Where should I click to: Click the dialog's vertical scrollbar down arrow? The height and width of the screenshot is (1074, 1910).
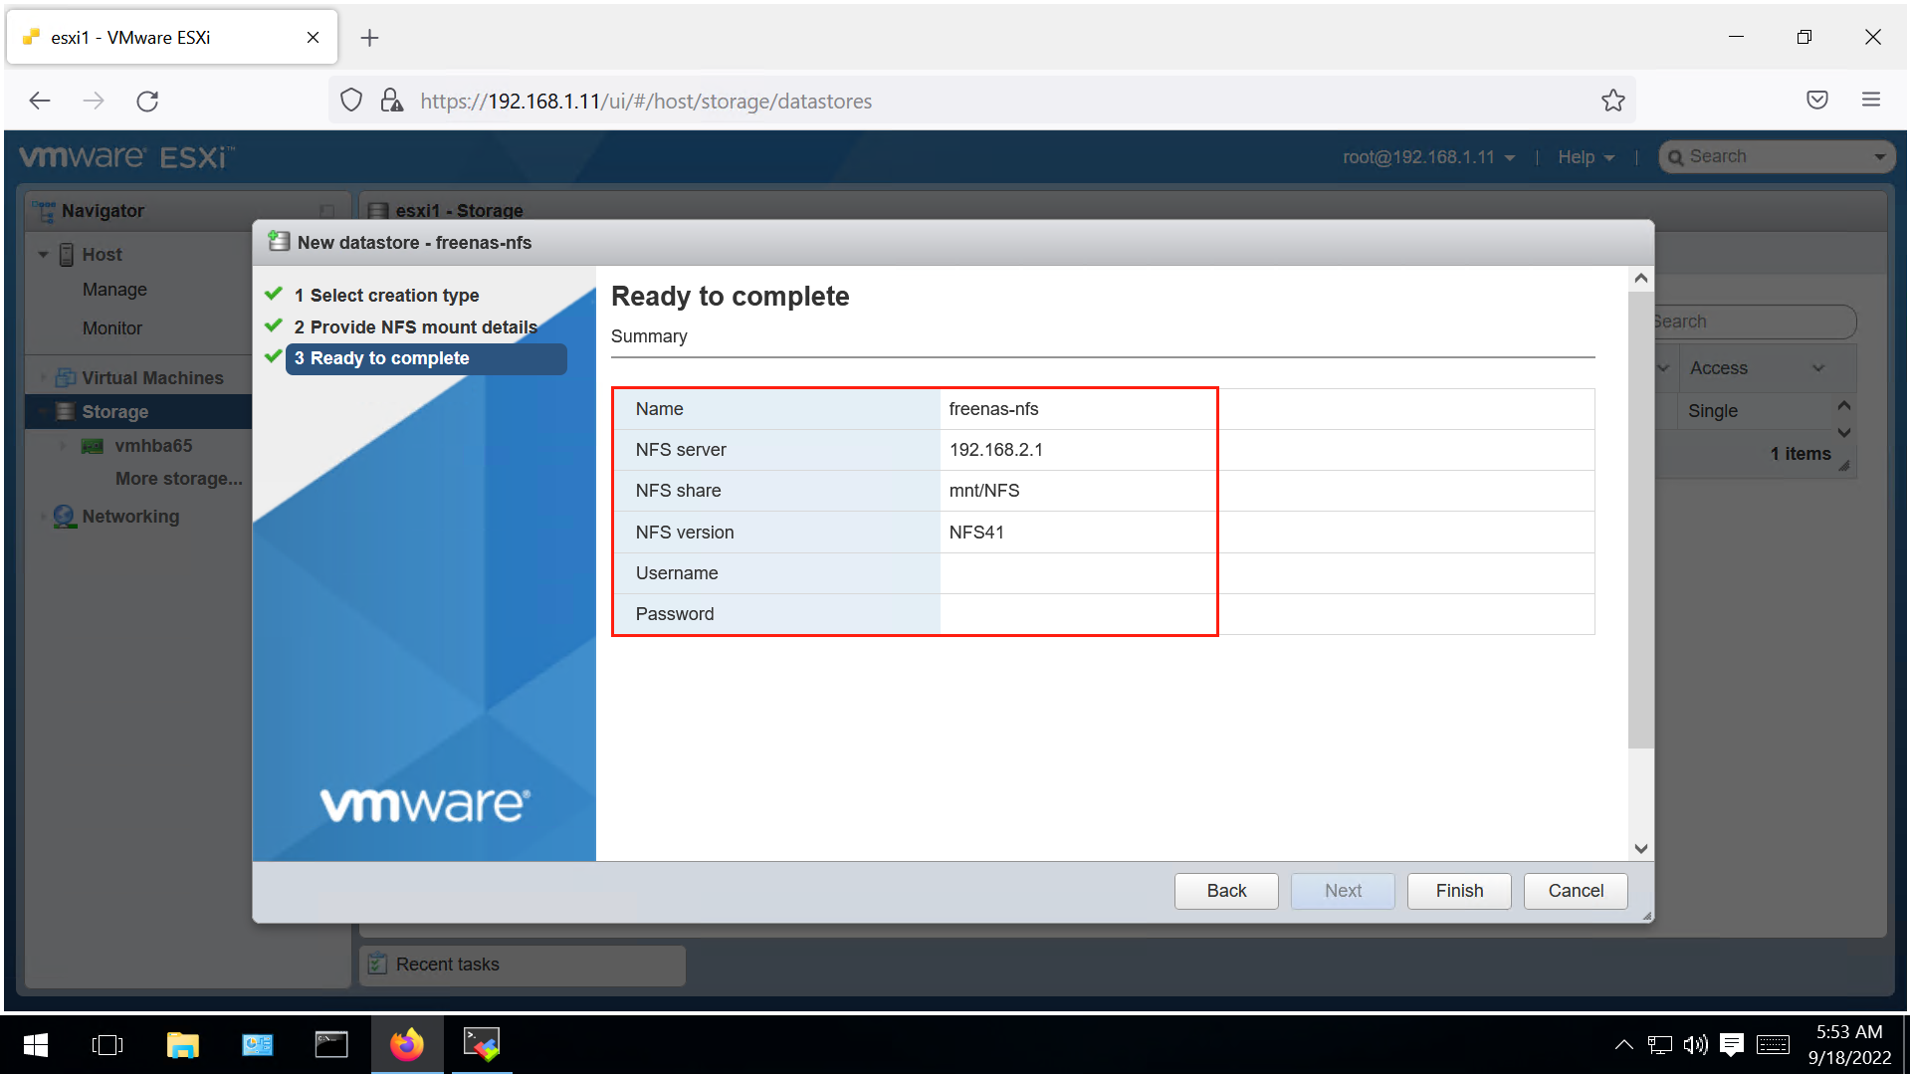point(1640,848)
